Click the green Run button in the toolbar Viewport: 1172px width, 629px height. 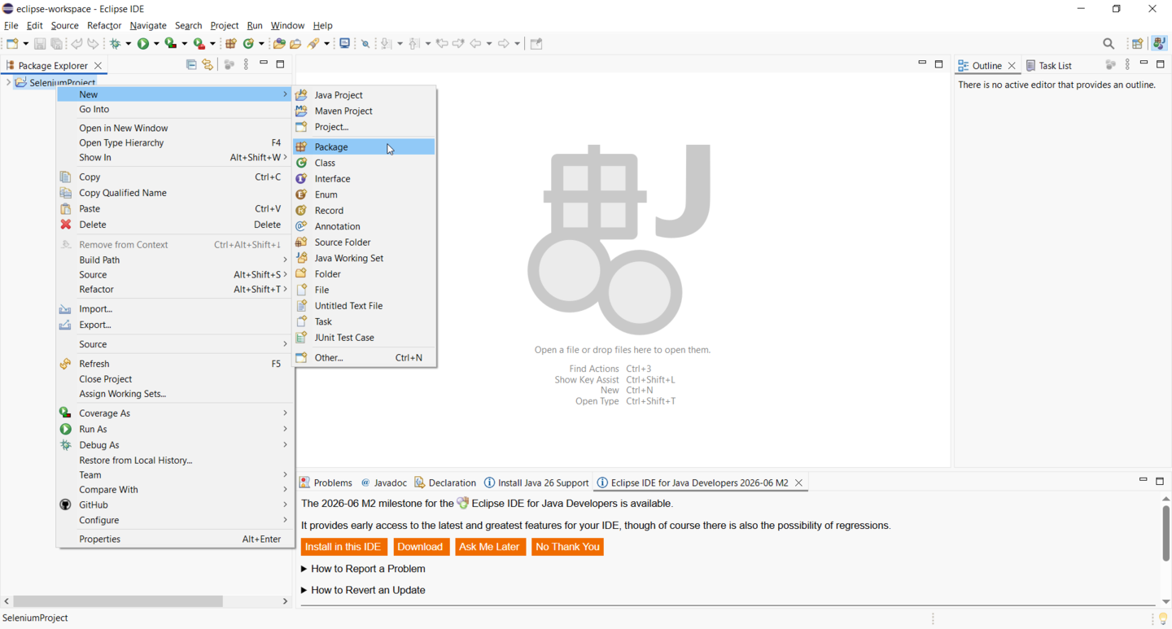tap(143, 44)
